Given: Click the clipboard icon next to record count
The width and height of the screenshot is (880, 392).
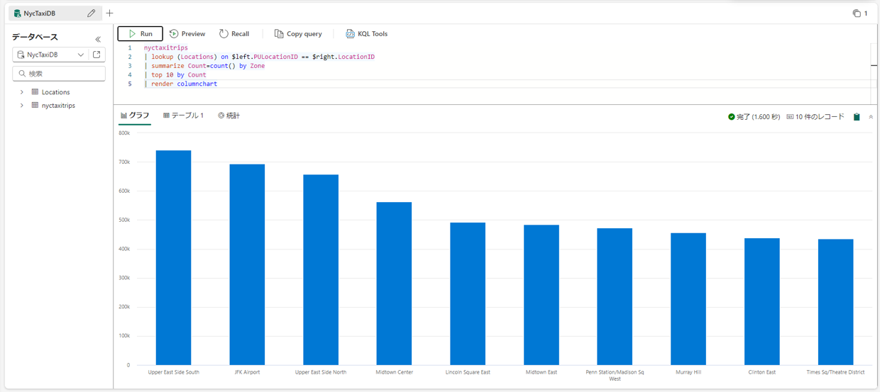Looking at the screenshot, I should [857, 117].
